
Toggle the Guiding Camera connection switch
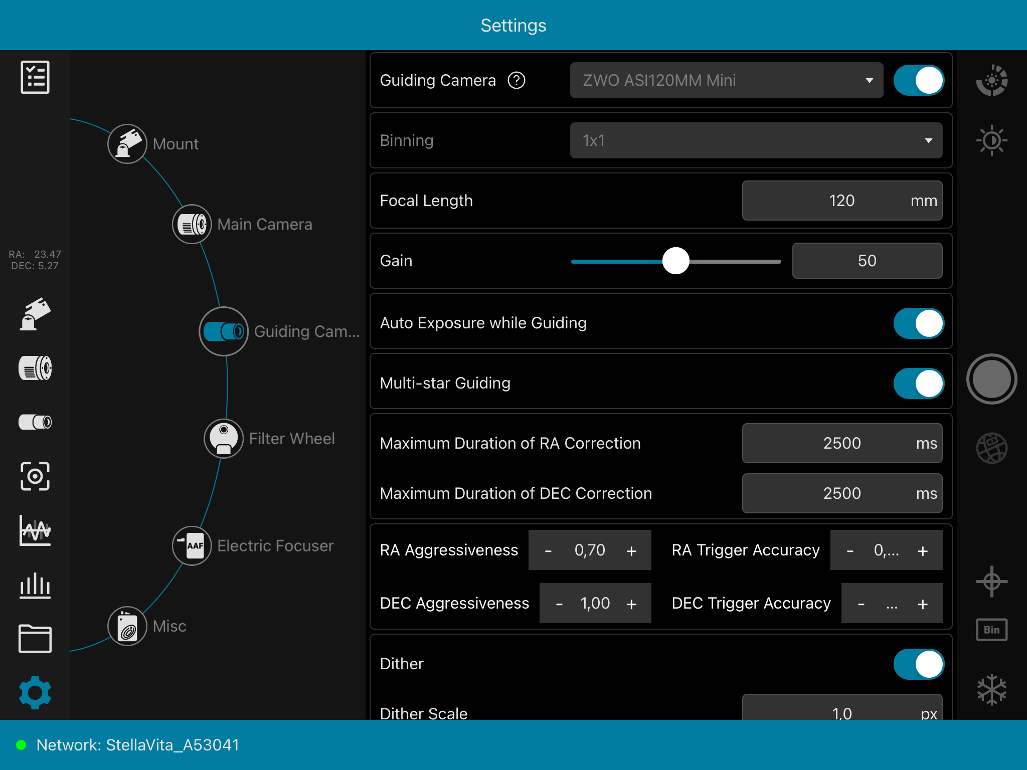point(918,80)
